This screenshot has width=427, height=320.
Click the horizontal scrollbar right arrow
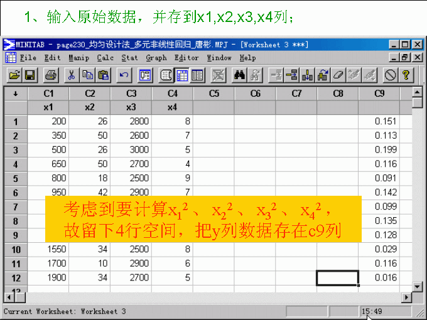coord(406,297)
